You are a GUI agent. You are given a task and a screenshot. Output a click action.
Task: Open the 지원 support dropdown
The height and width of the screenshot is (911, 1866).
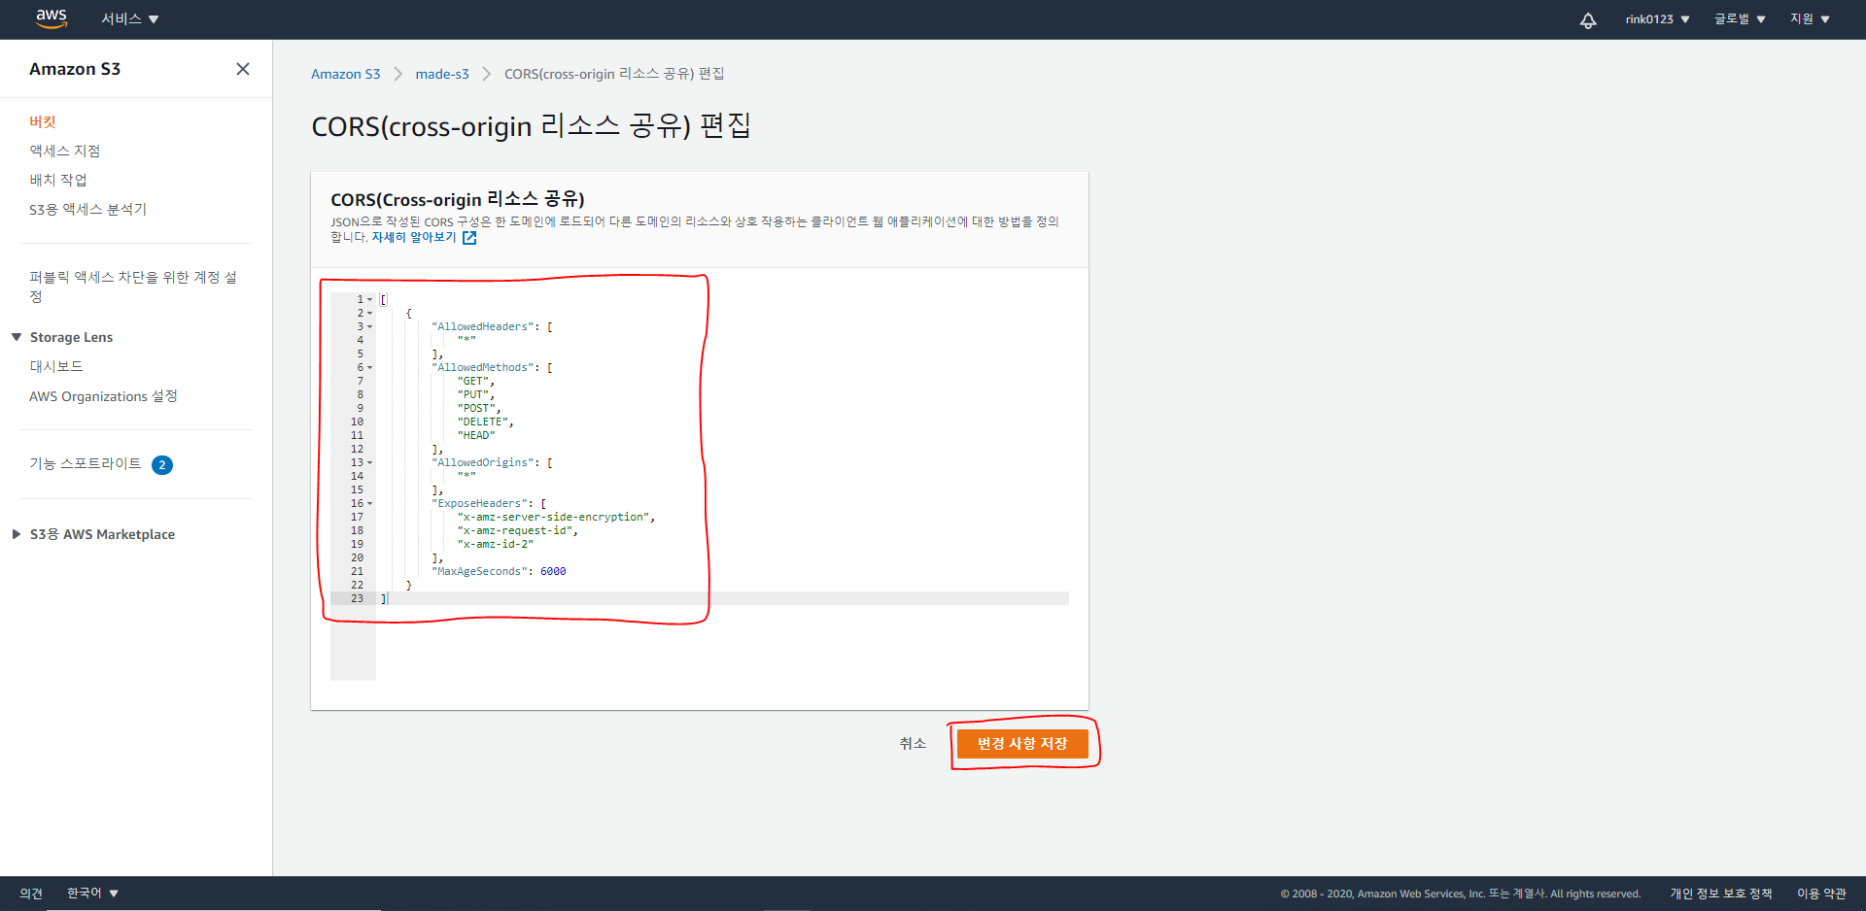point(1810,19)
